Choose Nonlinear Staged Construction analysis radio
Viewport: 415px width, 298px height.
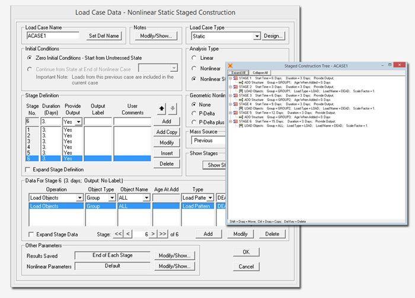[x=194, y=79]
